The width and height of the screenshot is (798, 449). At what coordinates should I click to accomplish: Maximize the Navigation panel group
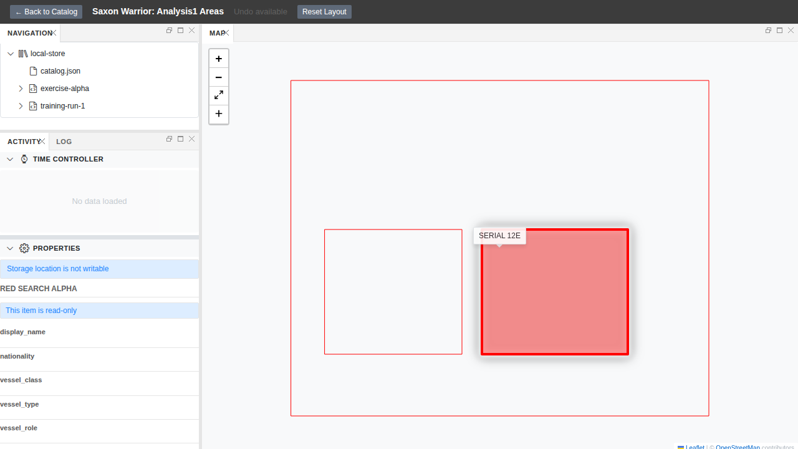point(180,31)
